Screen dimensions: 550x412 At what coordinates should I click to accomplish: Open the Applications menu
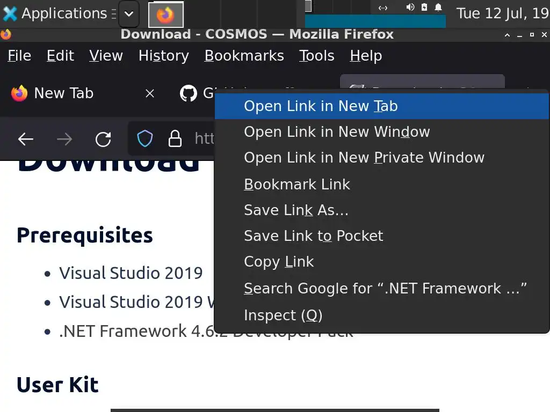(56, 13)
